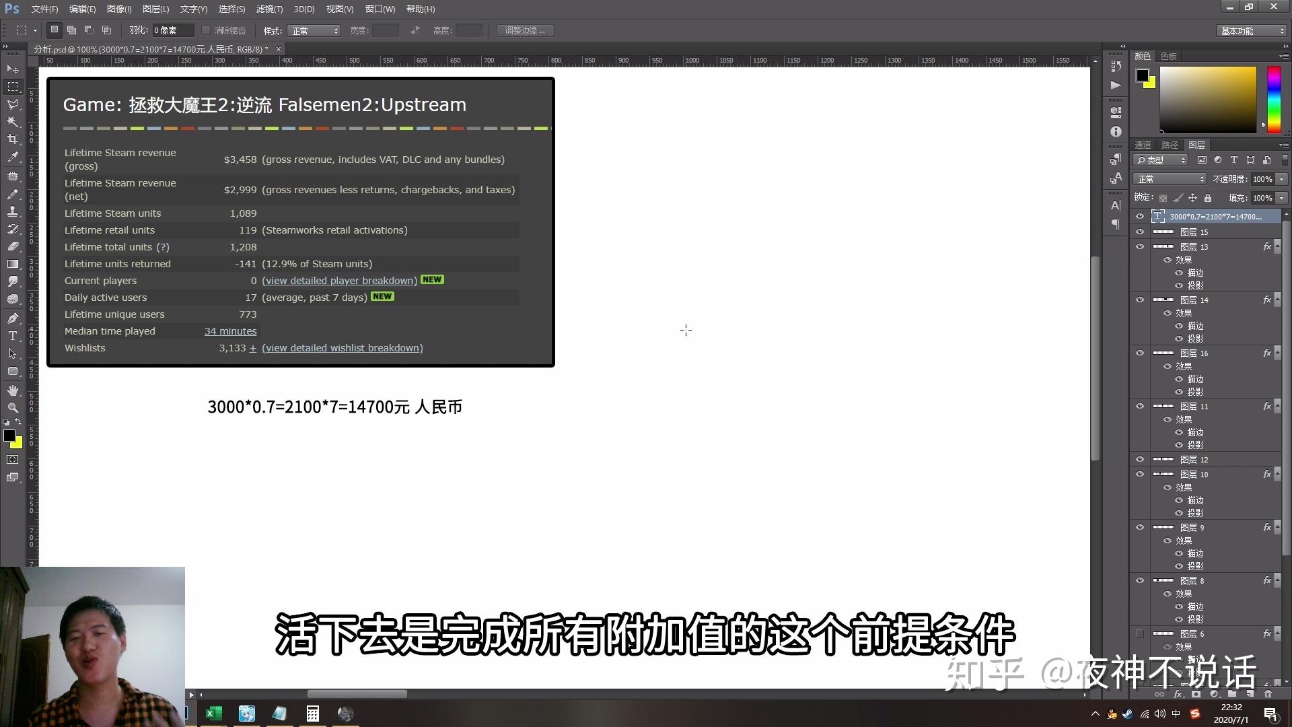Click the foreground color swatch in toolbox
The width and height of the screenshot is (1292, 727).
(9, 436)
